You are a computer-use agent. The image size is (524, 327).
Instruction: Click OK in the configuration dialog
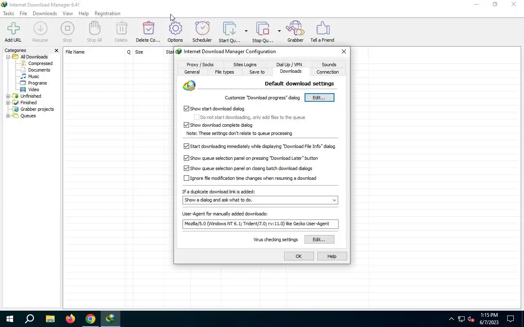[x=299, y=256]
